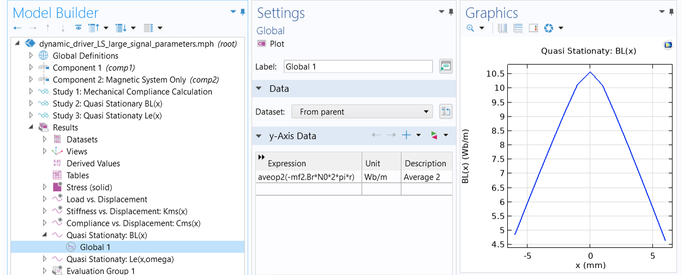Toggle x-axis log scale icon

pos(502,28)
